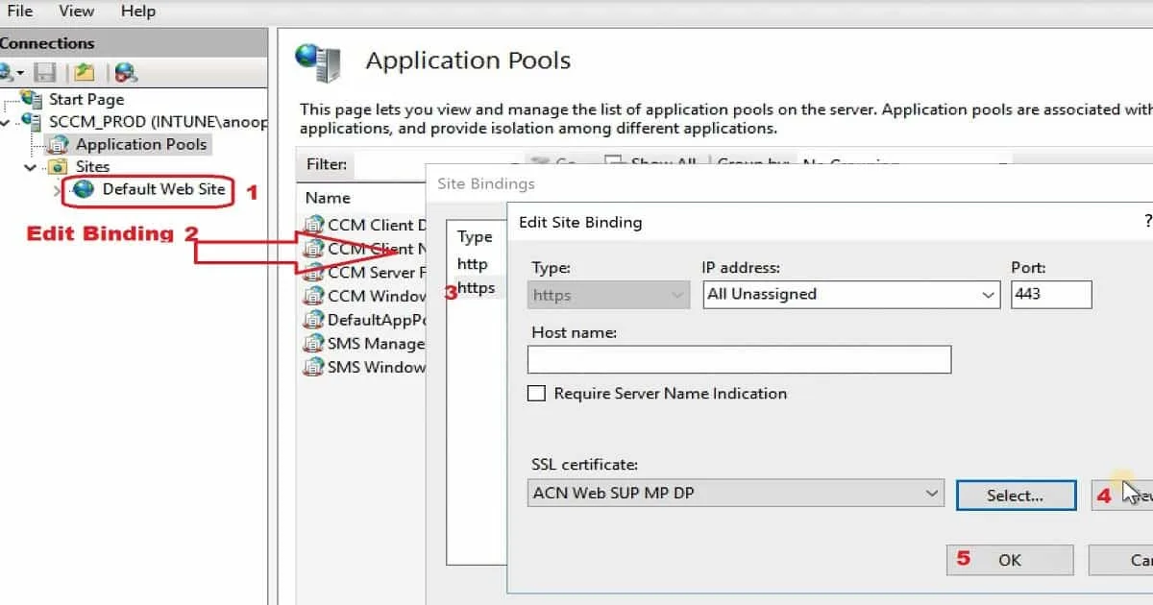Click the Host name text field

[x=738, y=359]
